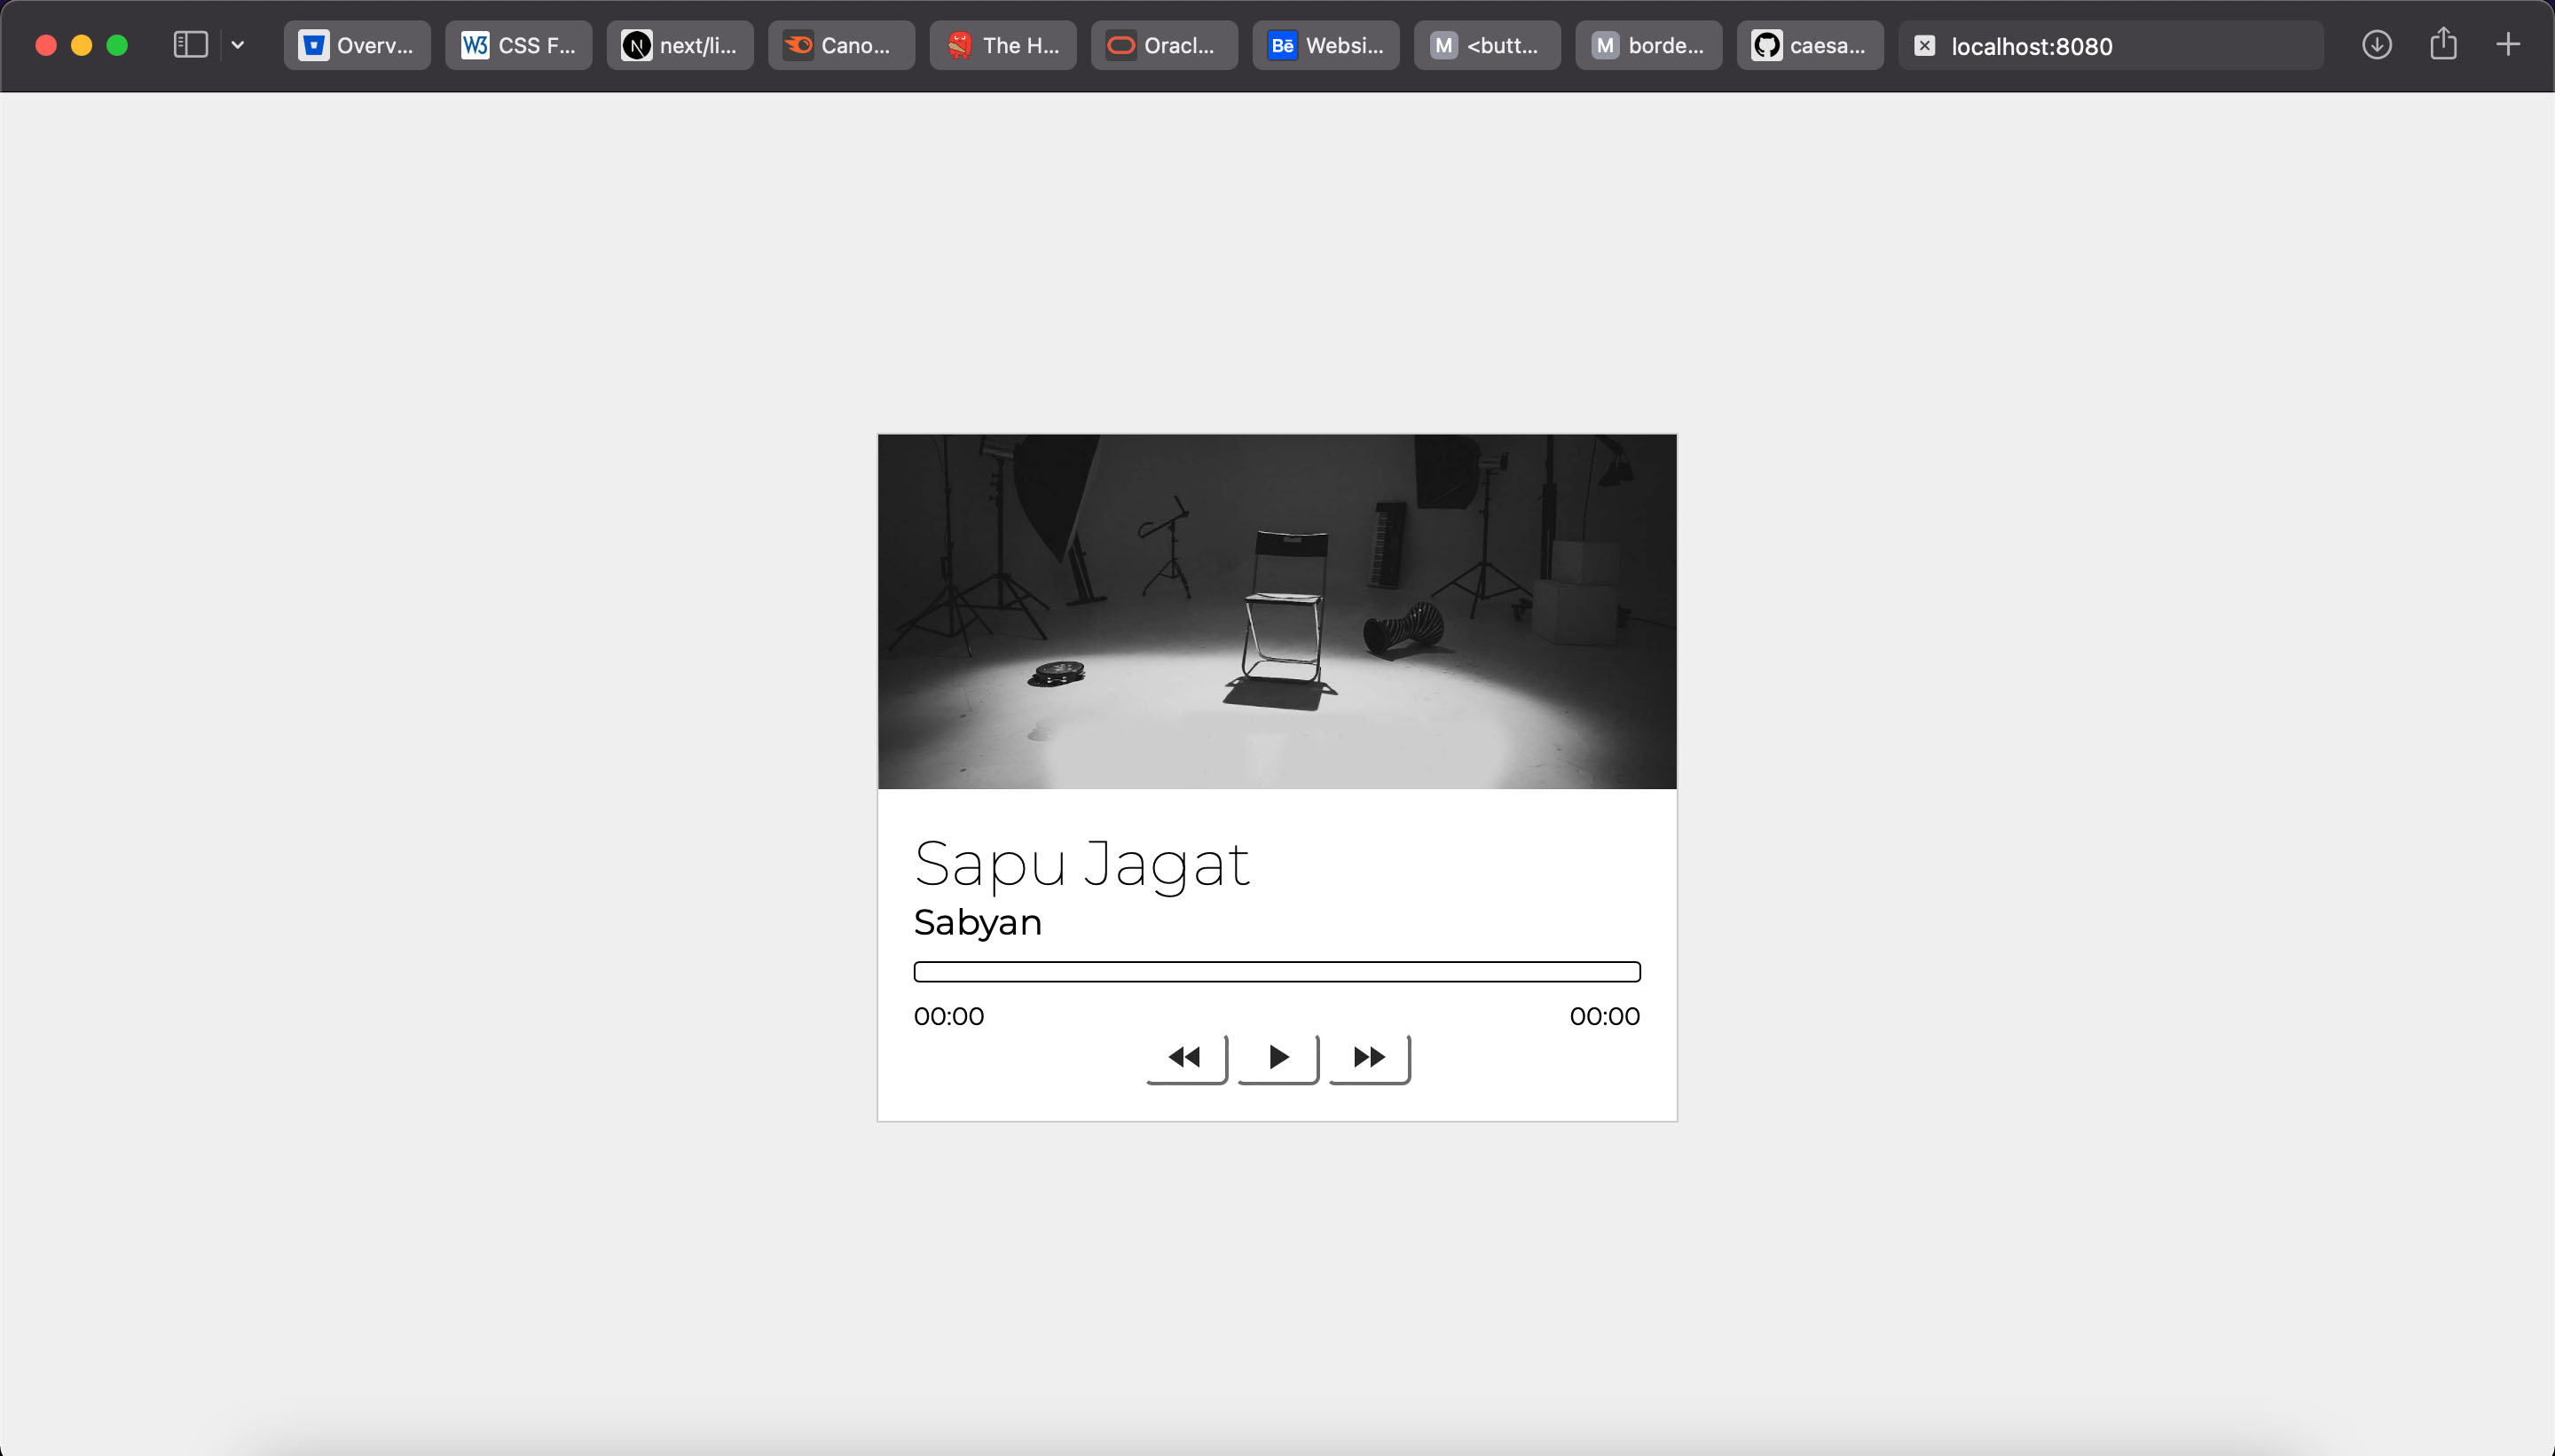Open the caesa... GitHub tab
Image resolution: width=2555 pixels, height=1456 pixels.
click(1810, 45)
